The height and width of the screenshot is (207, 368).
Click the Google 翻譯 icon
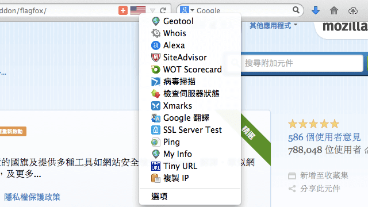point(156,118)
